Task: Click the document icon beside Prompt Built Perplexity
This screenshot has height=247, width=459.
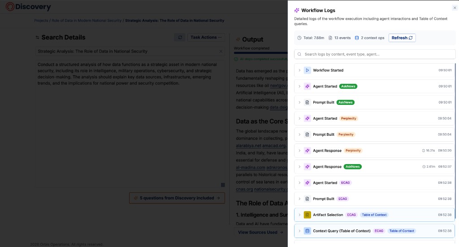Action: pyautogui.click(x=307, y=134)
